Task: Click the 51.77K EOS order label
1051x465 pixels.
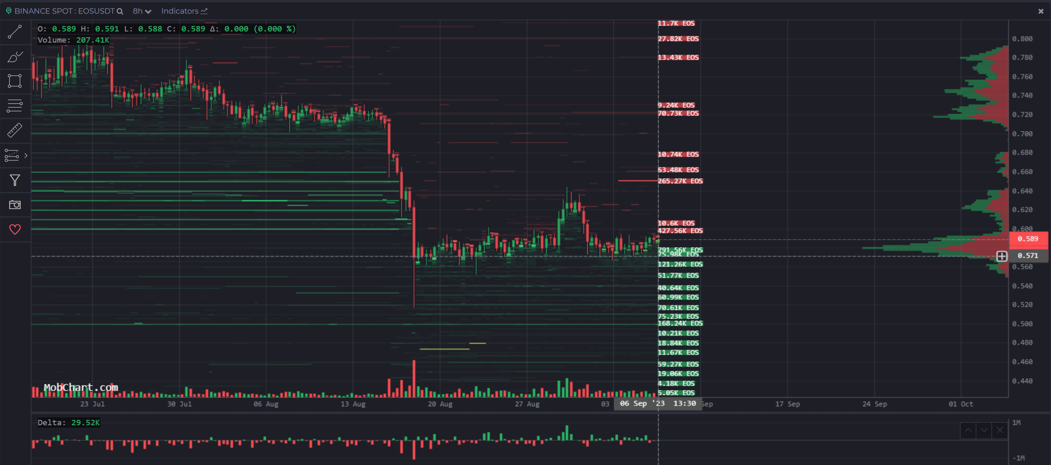Action: click(x=678, y=275)
